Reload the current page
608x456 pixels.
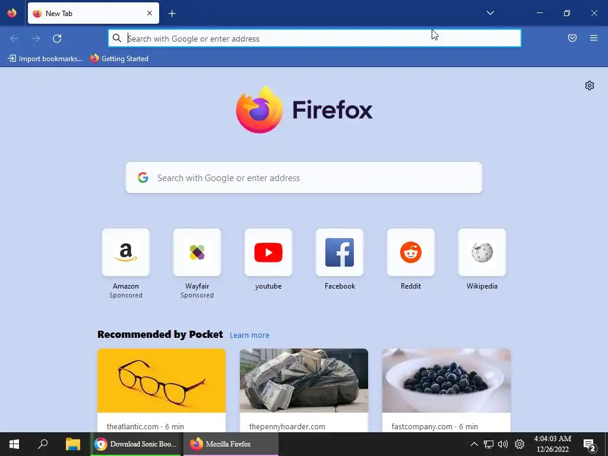pyautogui.click(x=57, y=39)
